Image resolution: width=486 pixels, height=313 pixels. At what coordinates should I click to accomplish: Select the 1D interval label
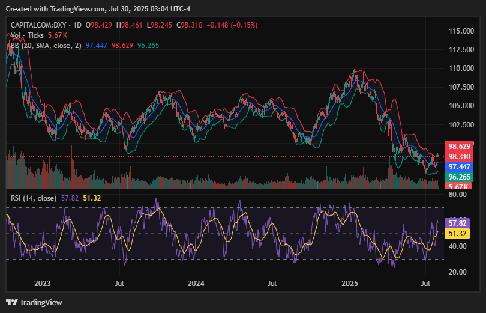(x=76, y=25)
